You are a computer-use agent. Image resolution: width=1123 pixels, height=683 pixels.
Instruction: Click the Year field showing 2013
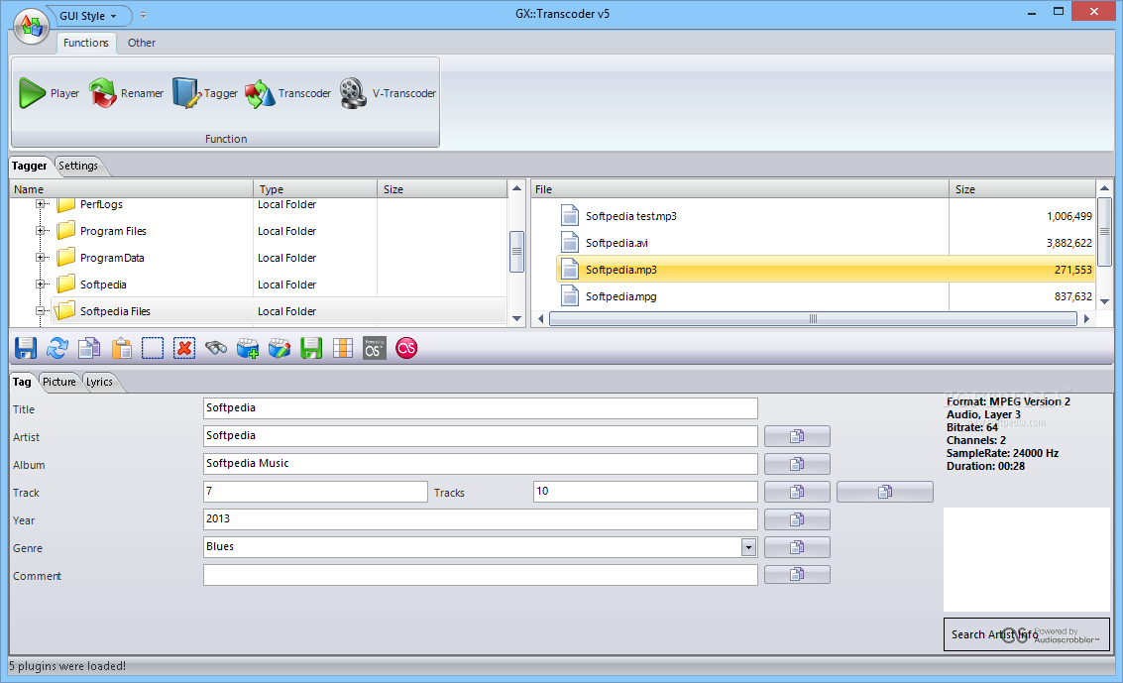point(481,519)
